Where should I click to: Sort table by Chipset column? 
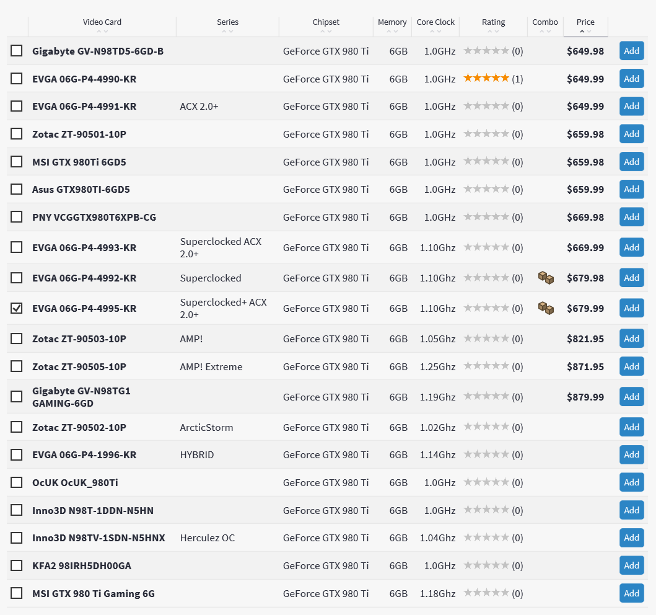[x=326, y=22]
